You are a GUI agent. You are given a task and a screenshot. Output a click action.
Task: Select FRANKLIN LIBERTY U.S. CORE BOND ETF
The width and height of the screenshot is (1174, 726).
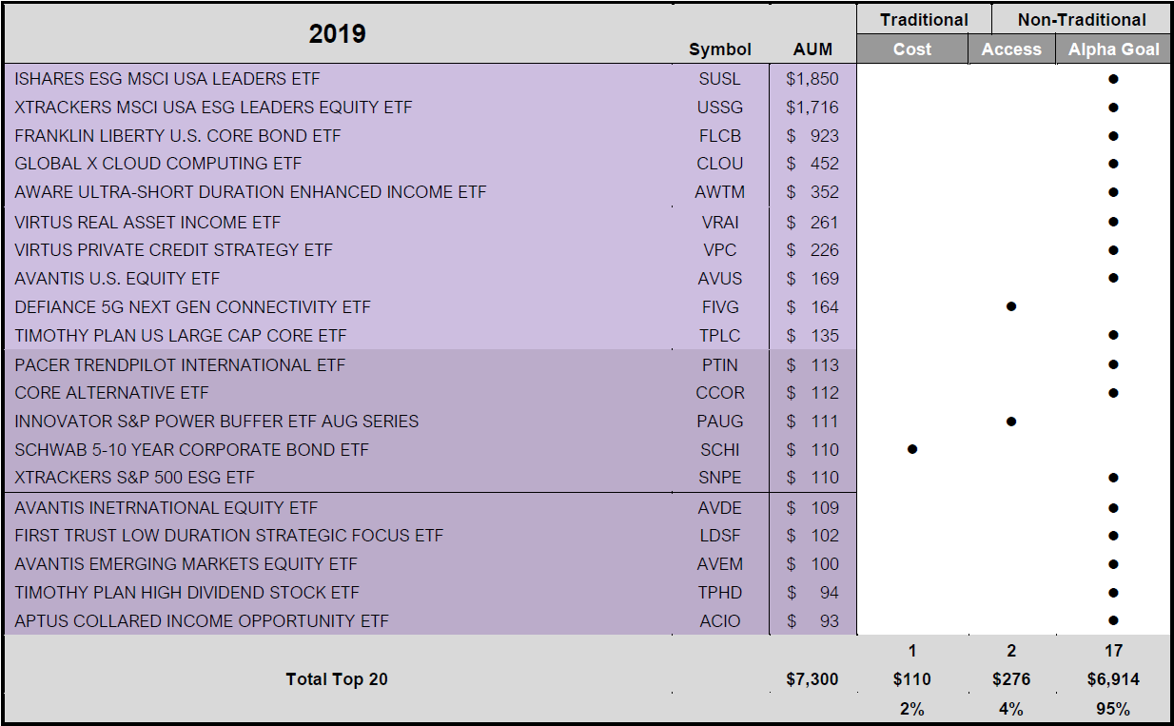[x=177, y=136]
